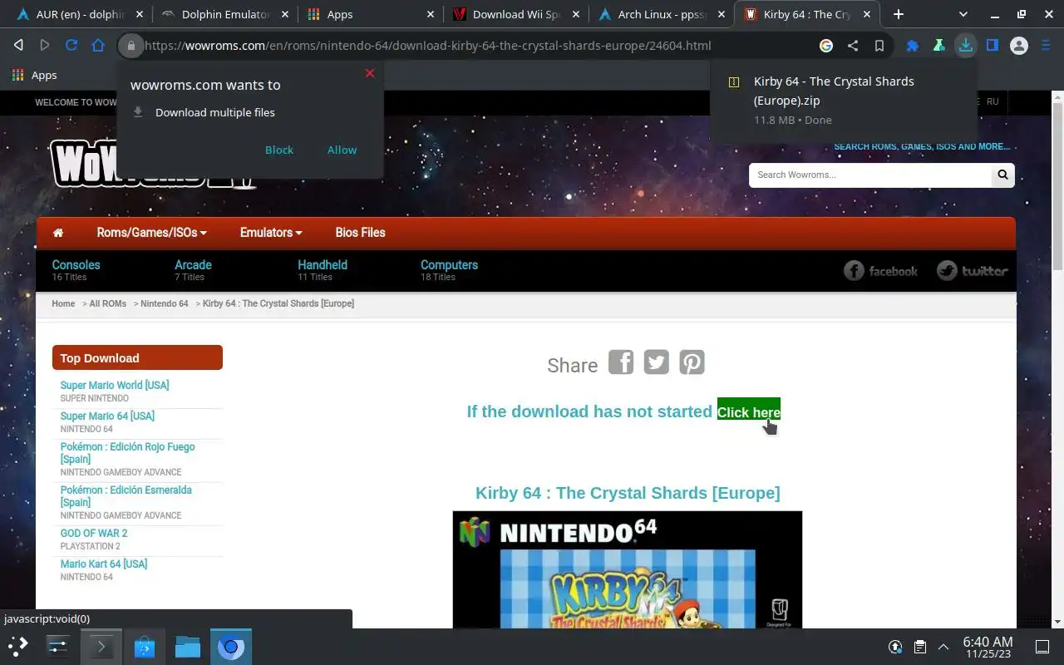The image size is (1064, 665).
Task: Open the browser three-dot menu
Action: 1046,46
